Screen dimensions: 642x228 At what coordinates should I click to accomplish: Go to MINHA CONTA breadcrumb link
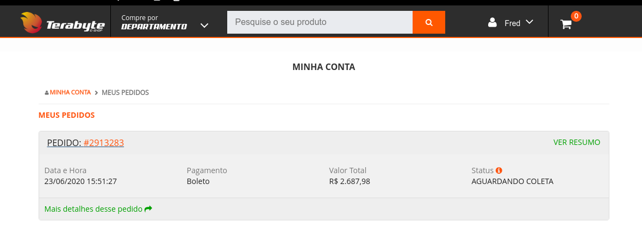(70, 92)
